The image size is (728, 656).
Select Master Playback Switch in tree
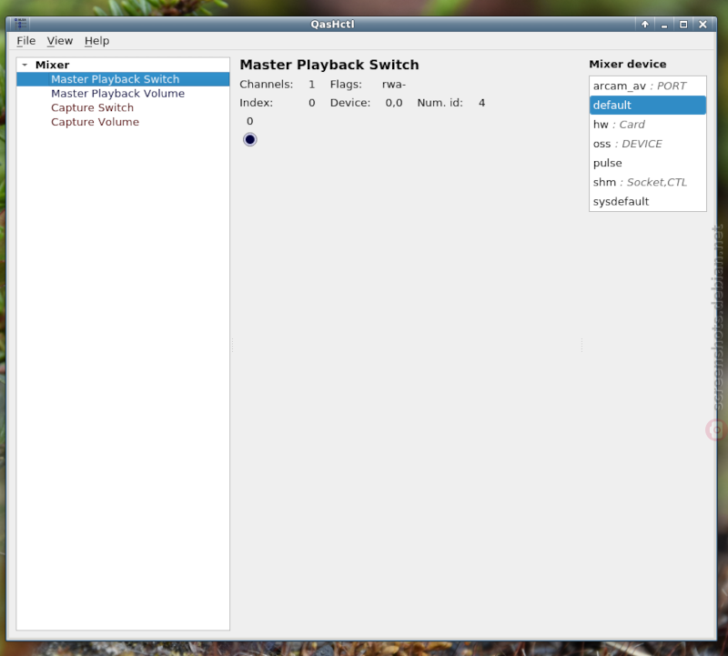coord(123,79)
